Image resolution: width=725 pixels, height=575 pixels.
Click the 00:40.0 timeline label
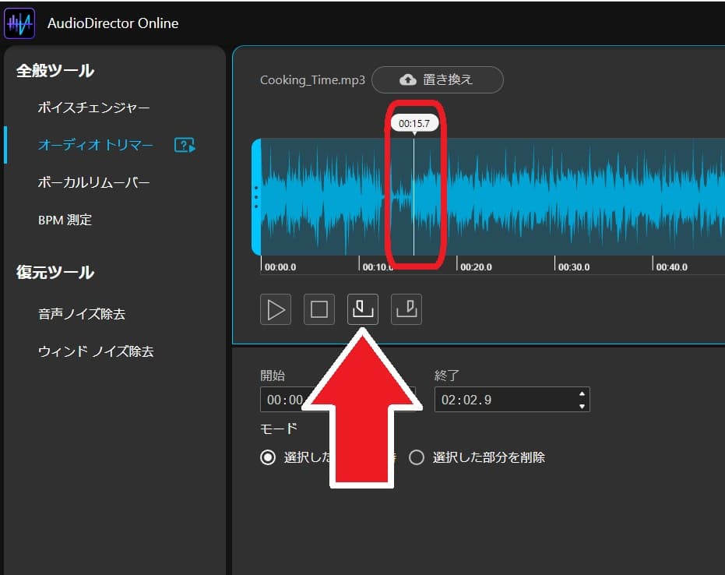[672, 267]
